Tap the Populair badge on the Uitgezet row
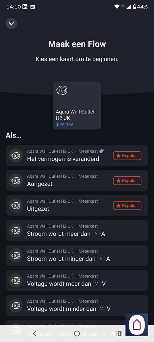 127,205
